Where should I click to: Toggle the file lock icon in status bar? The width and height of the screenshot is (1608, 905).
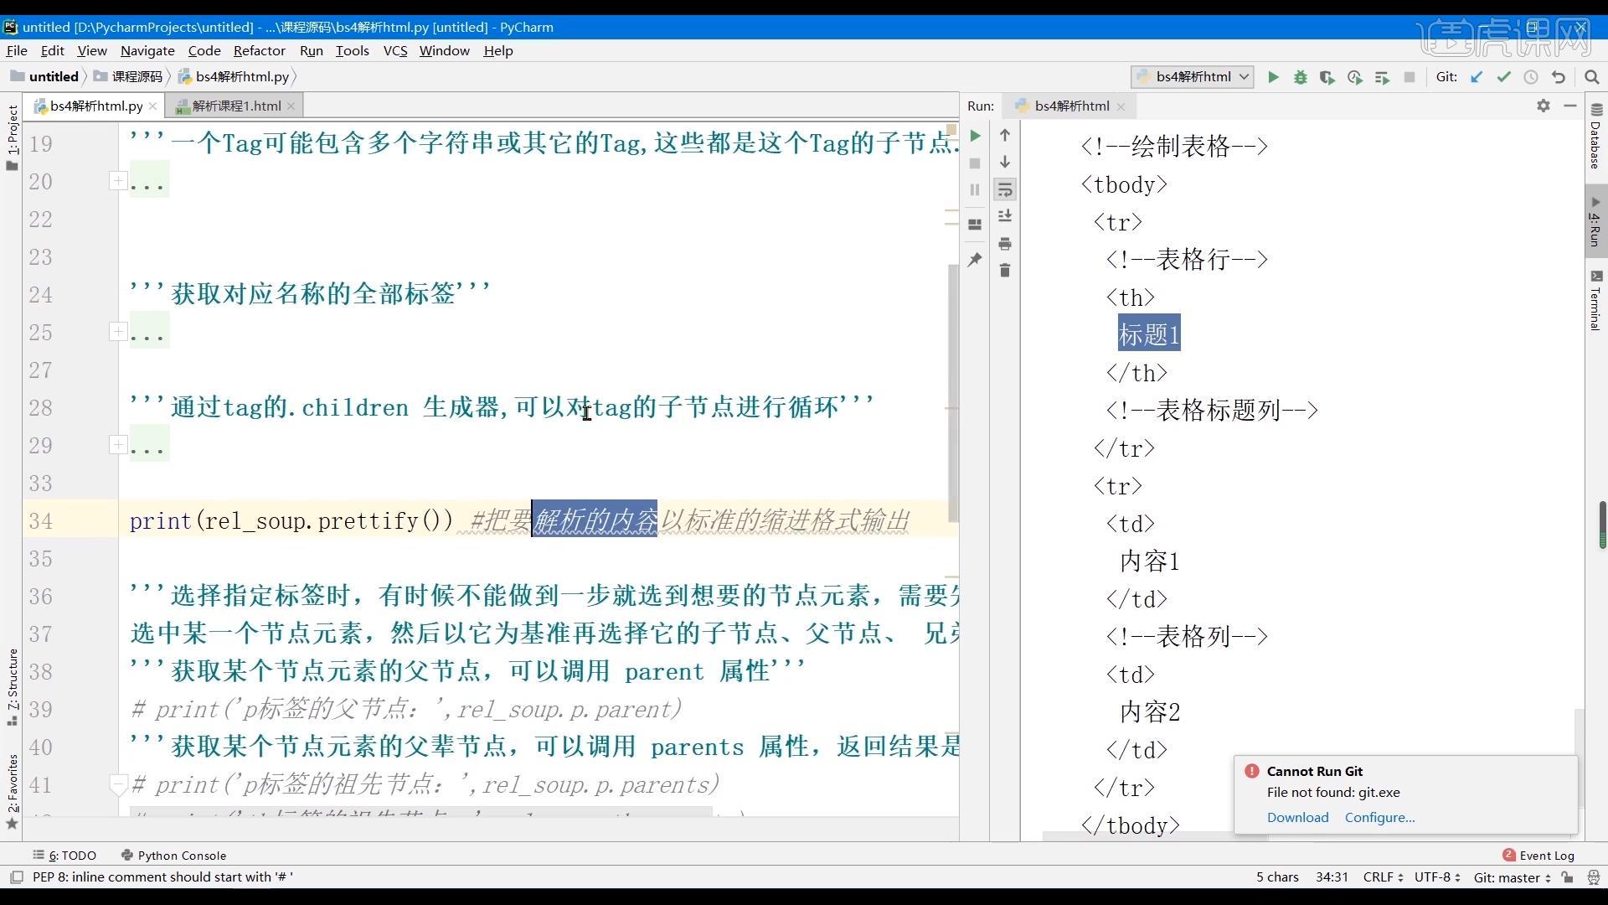1568,877
